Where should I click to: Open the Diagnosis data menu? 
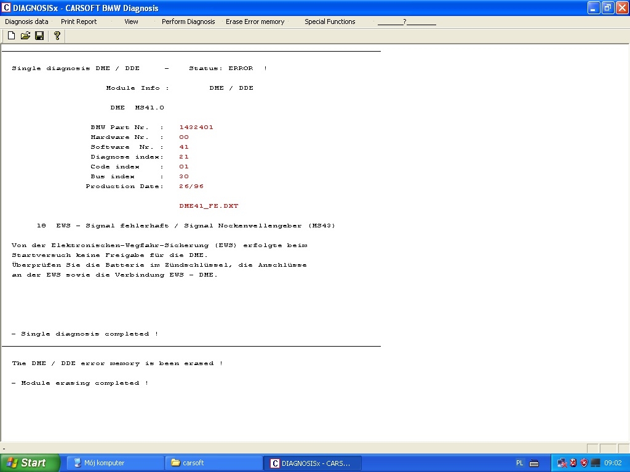point(26,22)
